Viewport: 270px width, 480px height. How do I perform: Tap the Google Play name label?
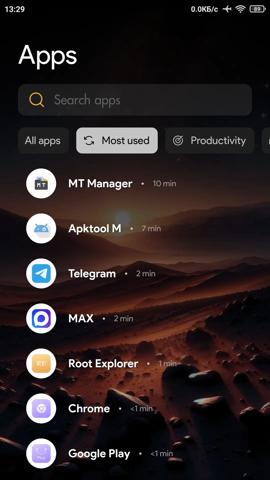tap(99, 454)
